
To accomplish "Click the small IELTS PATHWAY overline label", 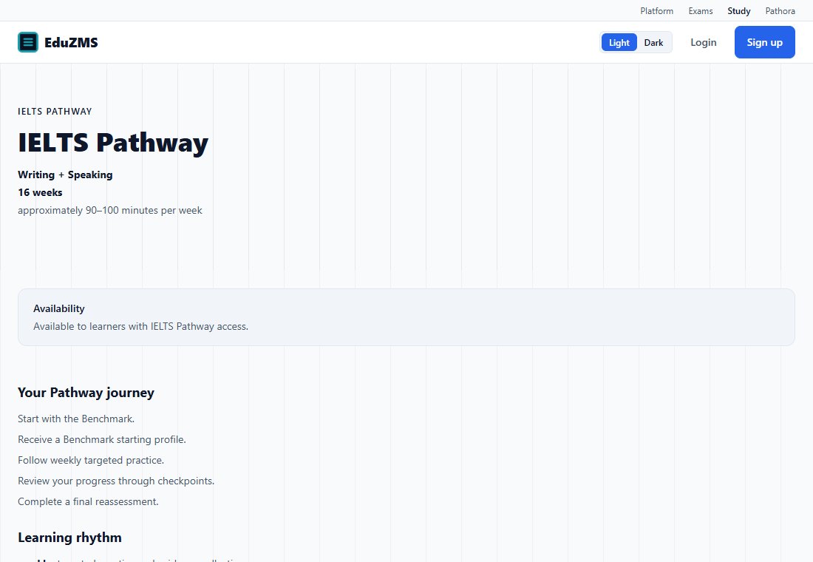I will 55,111.
